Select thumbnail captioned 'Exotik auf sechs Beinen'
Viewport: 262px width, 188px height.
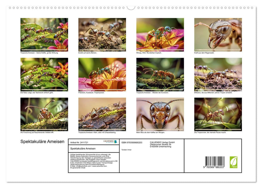102,35
